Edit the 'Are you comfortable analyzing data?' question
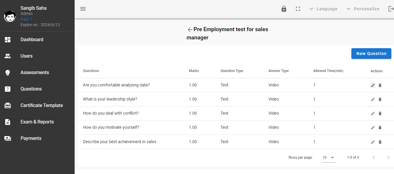The width and height of the screenshot is (394, 174). (x=373, y=85)
